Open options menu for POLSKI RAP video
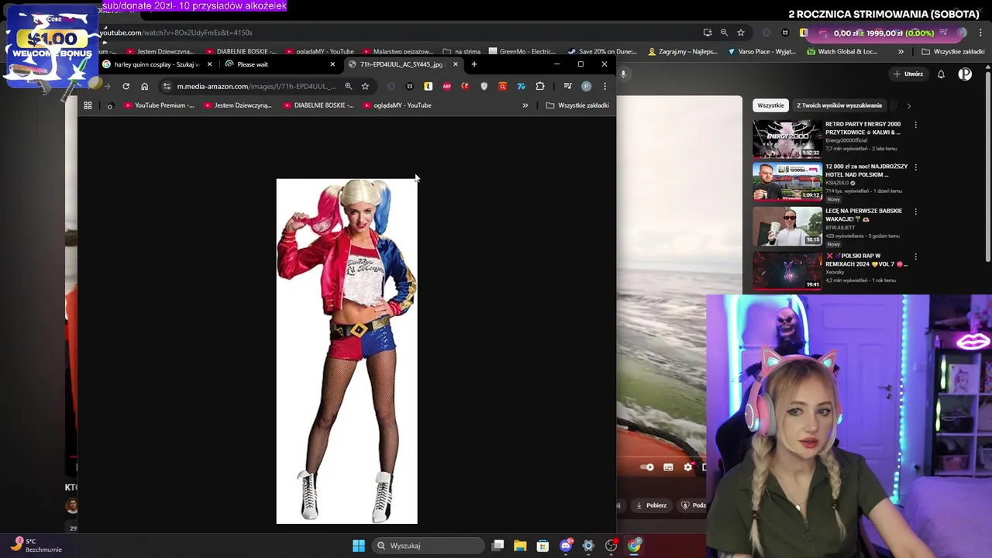Viewport: 992px width, 558px height. 915,256
